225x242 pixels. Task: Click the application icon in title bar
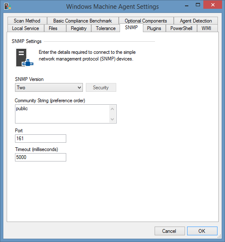[x=7, y=7]
